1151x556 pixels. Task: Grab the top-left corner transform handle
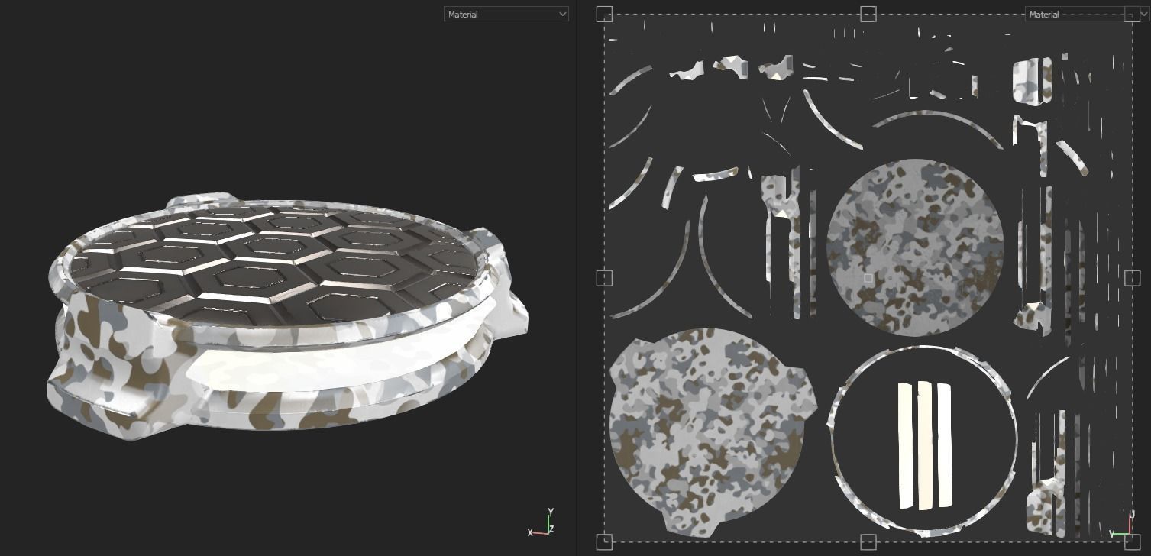[x=604, y=14]
